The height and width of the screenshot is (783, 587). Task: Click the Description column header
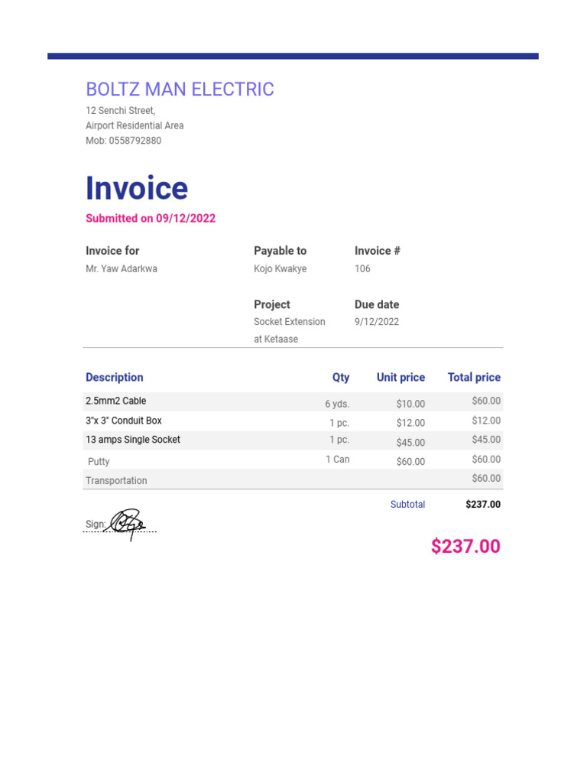point(115,378)
